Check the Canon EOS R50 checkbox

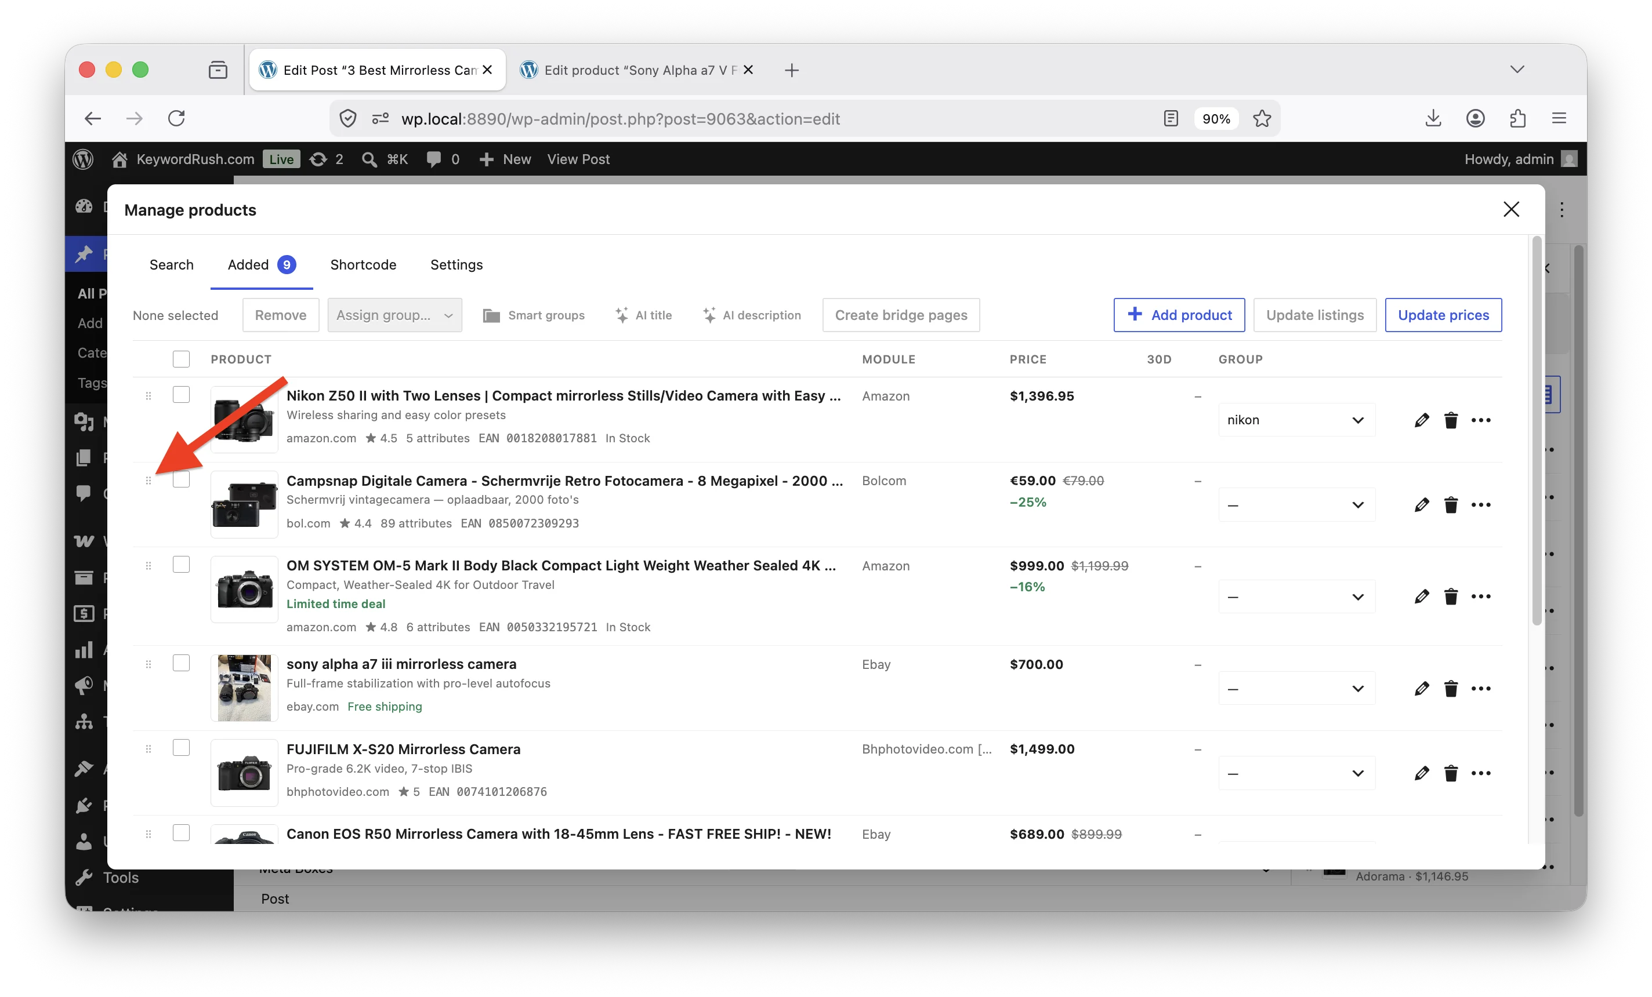click(181, 833)
